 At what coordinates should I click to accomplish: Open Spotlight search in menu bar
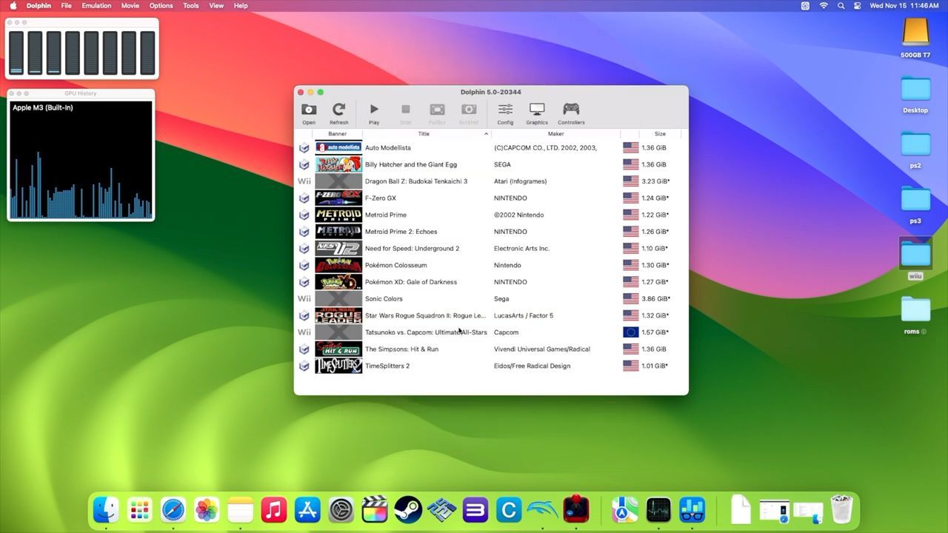[x=841, y=5]
